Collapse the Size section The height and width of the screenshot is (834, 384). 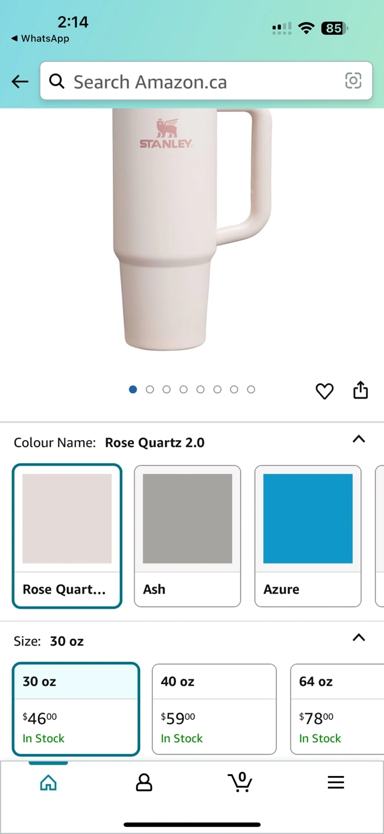(359, 638)
